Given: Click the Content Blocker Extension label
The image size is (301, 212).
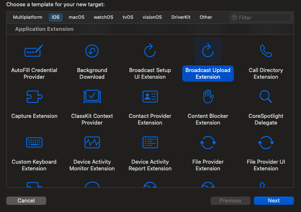Looking at the screenshot, I should [208, 120].
